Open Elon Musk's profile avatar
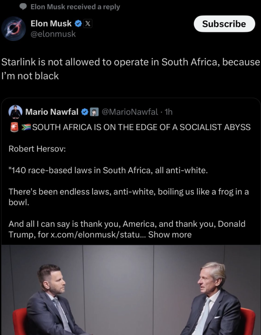Viewport: 261px width, 335px height. pos(14,28)
